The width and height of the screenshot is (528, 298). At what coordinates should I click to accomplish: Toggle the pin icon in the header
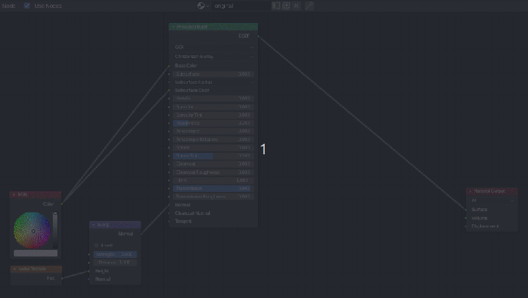(310, 6)
